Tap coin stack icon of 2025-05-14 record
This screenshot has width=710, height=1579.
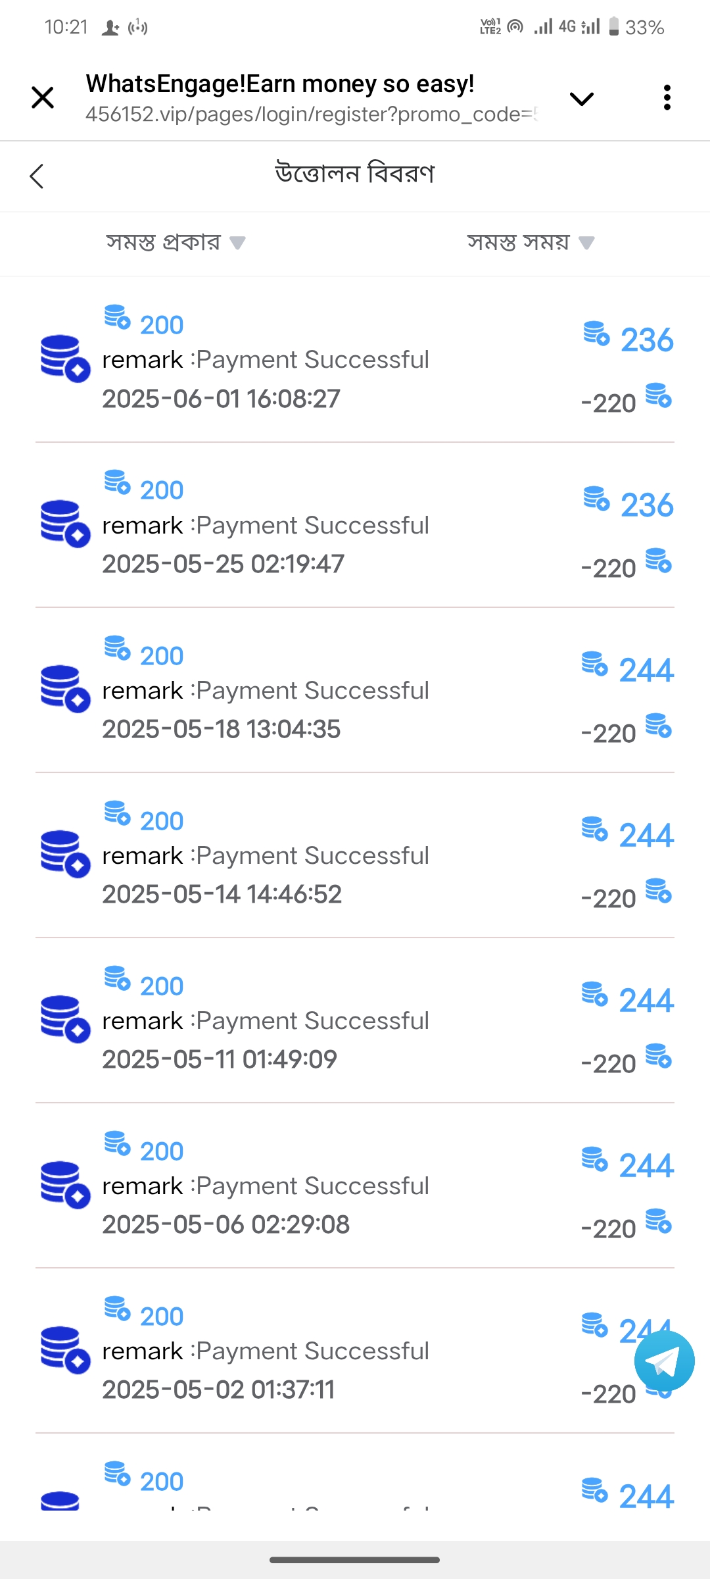click(64, 853)
